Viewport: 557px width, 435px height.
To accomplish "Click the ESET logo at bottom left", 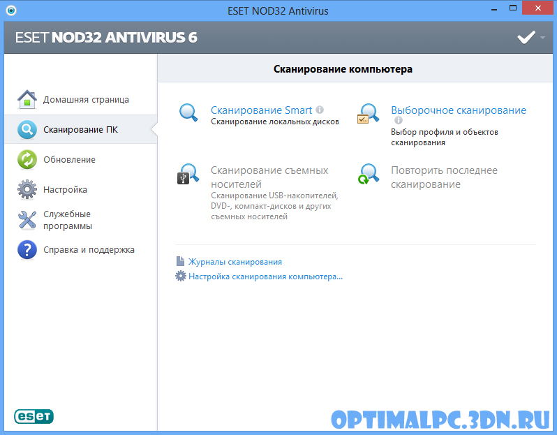I will pos(34,416).
